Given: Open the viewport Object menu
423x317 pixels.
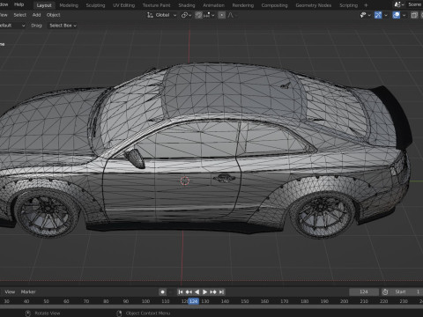Looking at the screenshot, I should [53, 15].
